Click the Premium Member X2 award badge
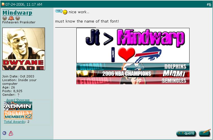213x140 pixels. pos(18,115)
